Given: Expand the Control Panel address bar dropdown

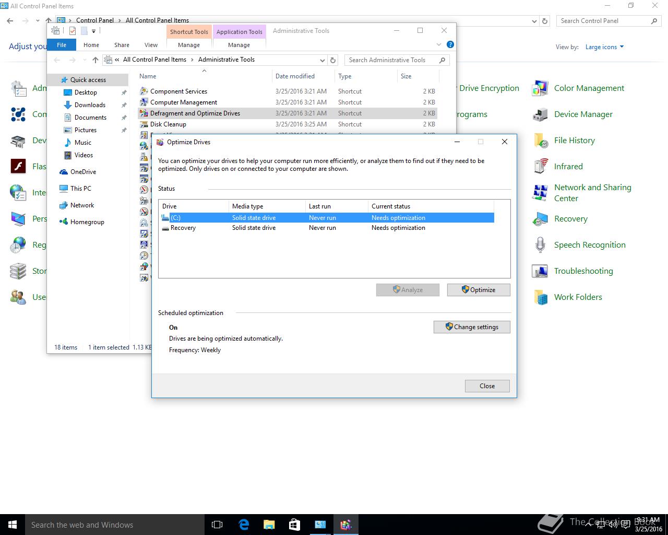Looking at the screenshot, I should click(534, 21).
